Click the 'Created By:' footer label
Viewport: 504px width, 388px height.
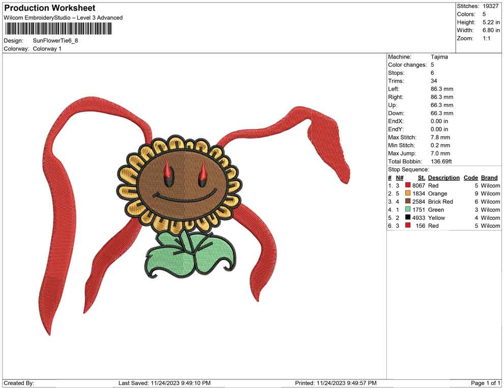19,383
